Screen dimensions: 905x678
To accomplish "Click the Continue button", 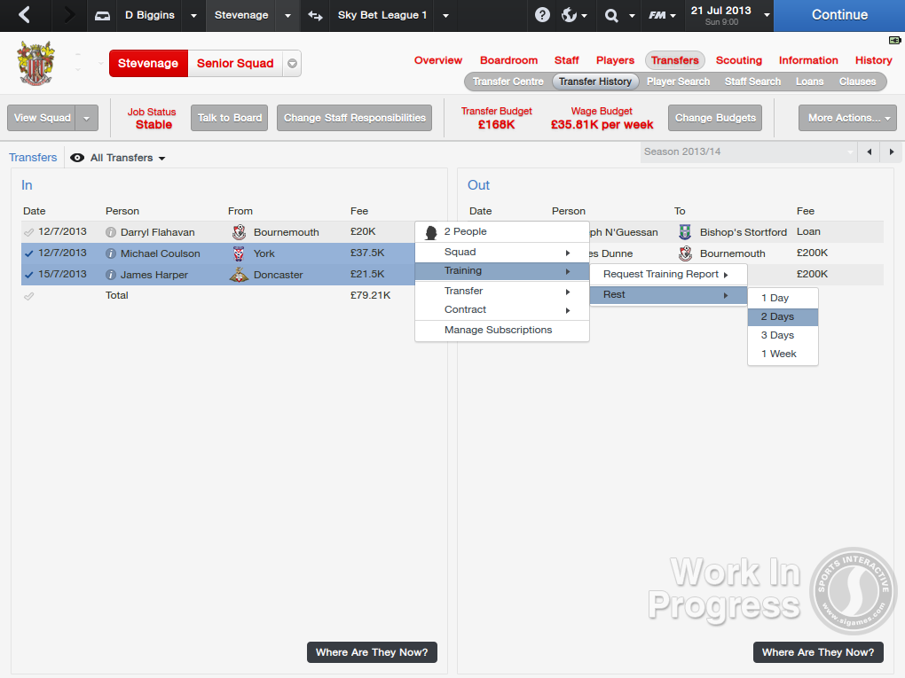I will [x=839, y=16].
